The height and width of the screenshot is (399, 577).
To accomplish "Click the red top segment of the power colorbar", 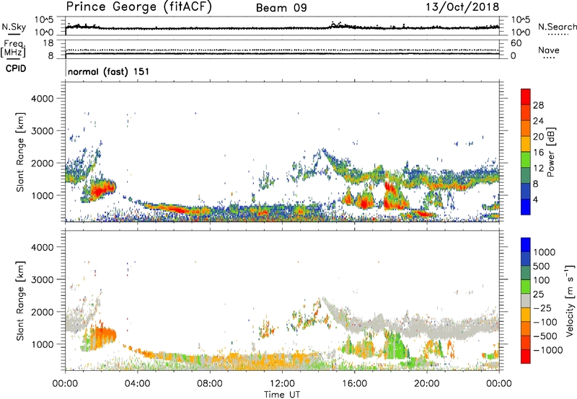I will 526,97.
